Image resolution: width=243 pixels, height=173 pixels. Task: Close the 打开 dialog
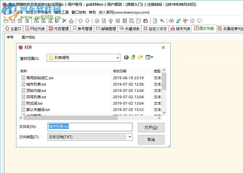163,47
